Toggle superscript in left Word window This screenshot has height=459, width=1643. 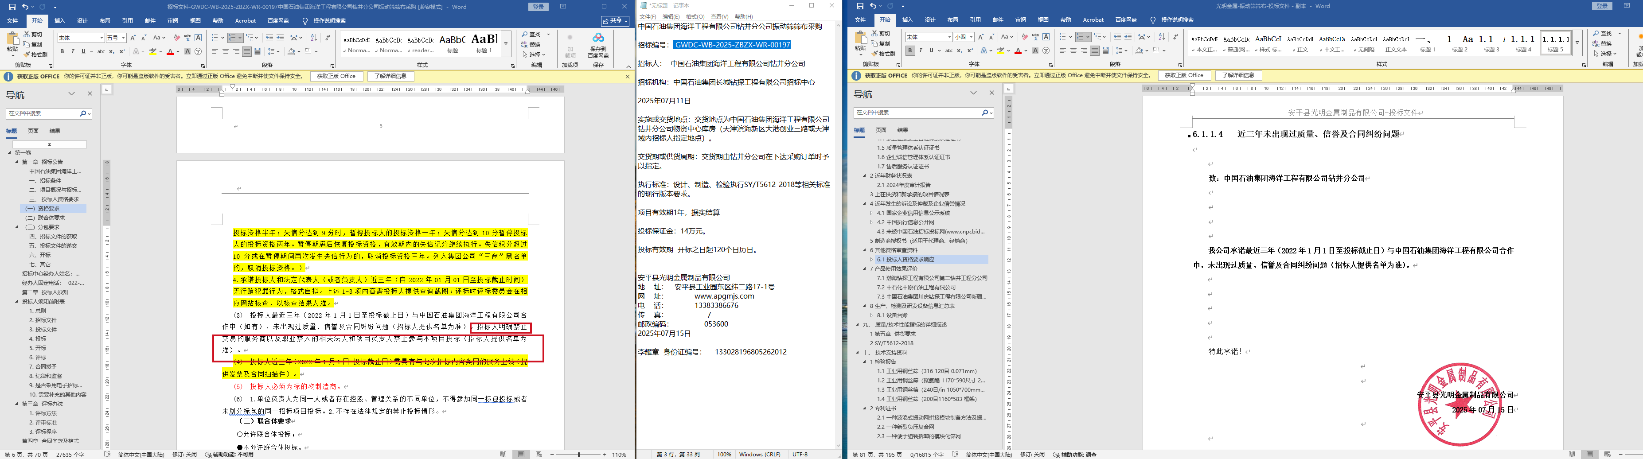coord(122,52)
